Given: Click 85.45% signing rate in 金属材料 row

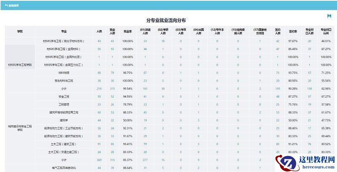Looking at the screenshot, I should pyautogui.click(x=293, y=49).
